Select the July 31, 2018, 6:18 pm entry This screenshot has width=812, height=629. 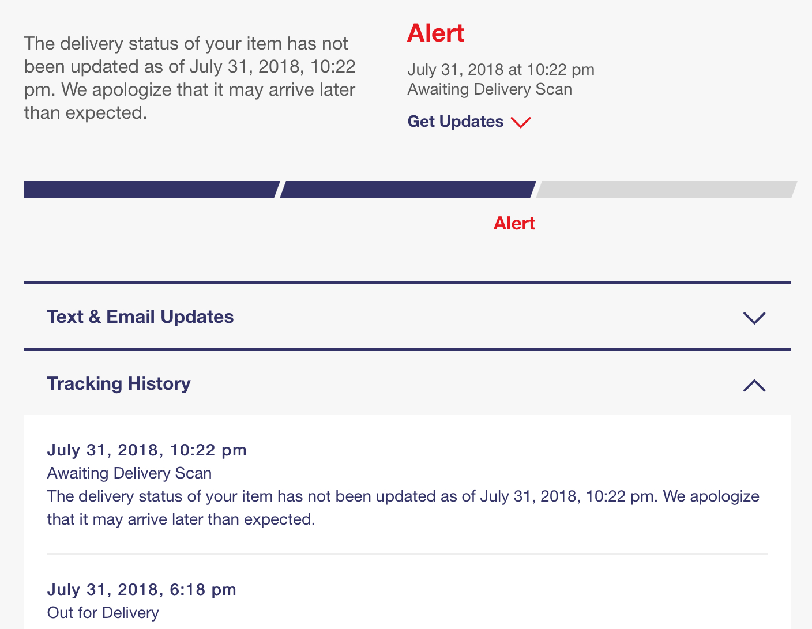point(141,590)
